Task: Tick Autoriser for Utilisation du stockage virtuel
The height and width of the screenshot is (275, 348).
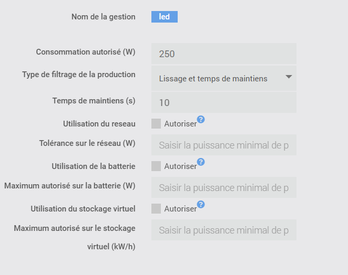Action: [x=156, y=209]
